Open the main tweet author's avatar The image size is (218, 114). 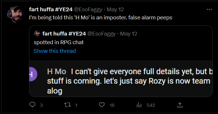coord(15,14)
